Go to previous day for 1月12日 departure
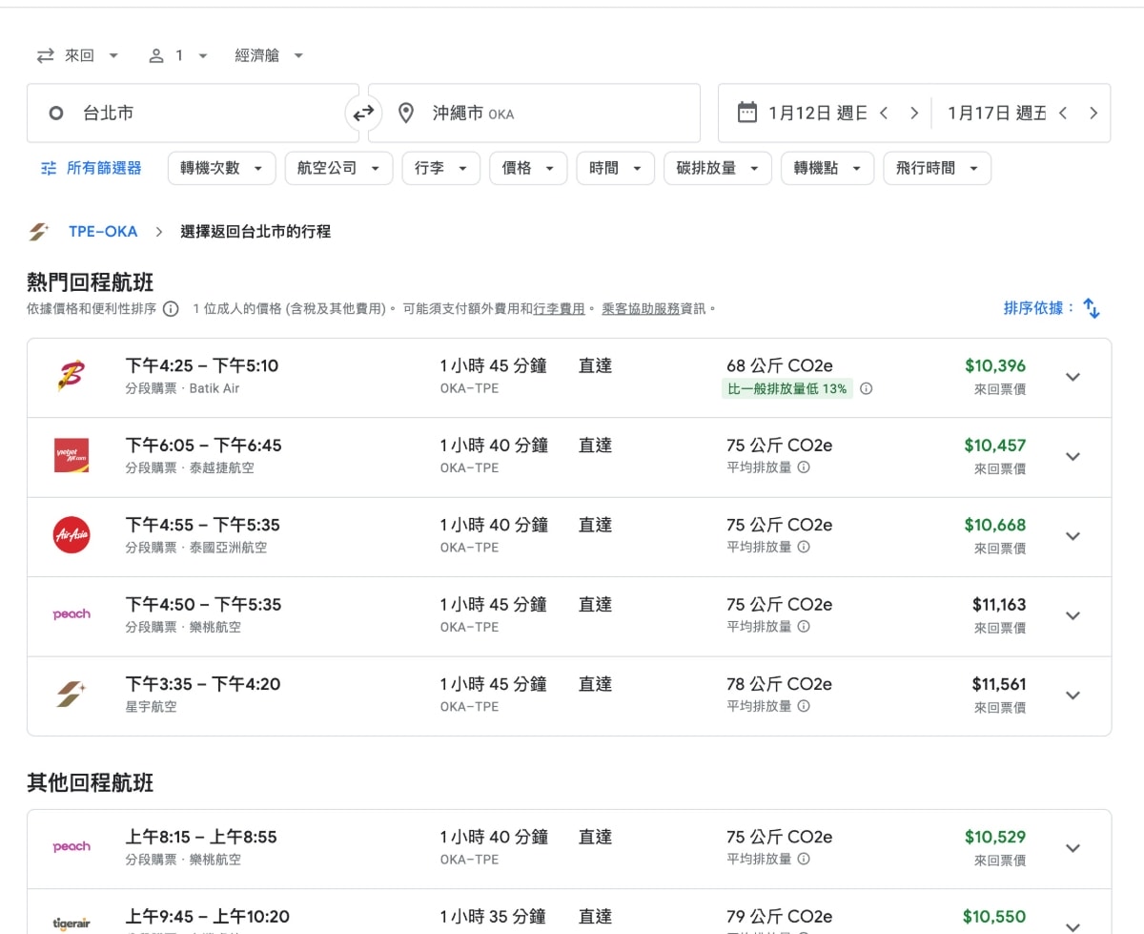 click(x=884, y=113)
